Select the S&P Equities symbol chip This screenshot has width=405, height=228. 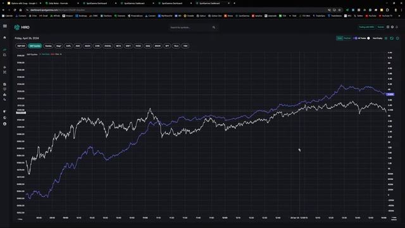[x=35, y=46]
